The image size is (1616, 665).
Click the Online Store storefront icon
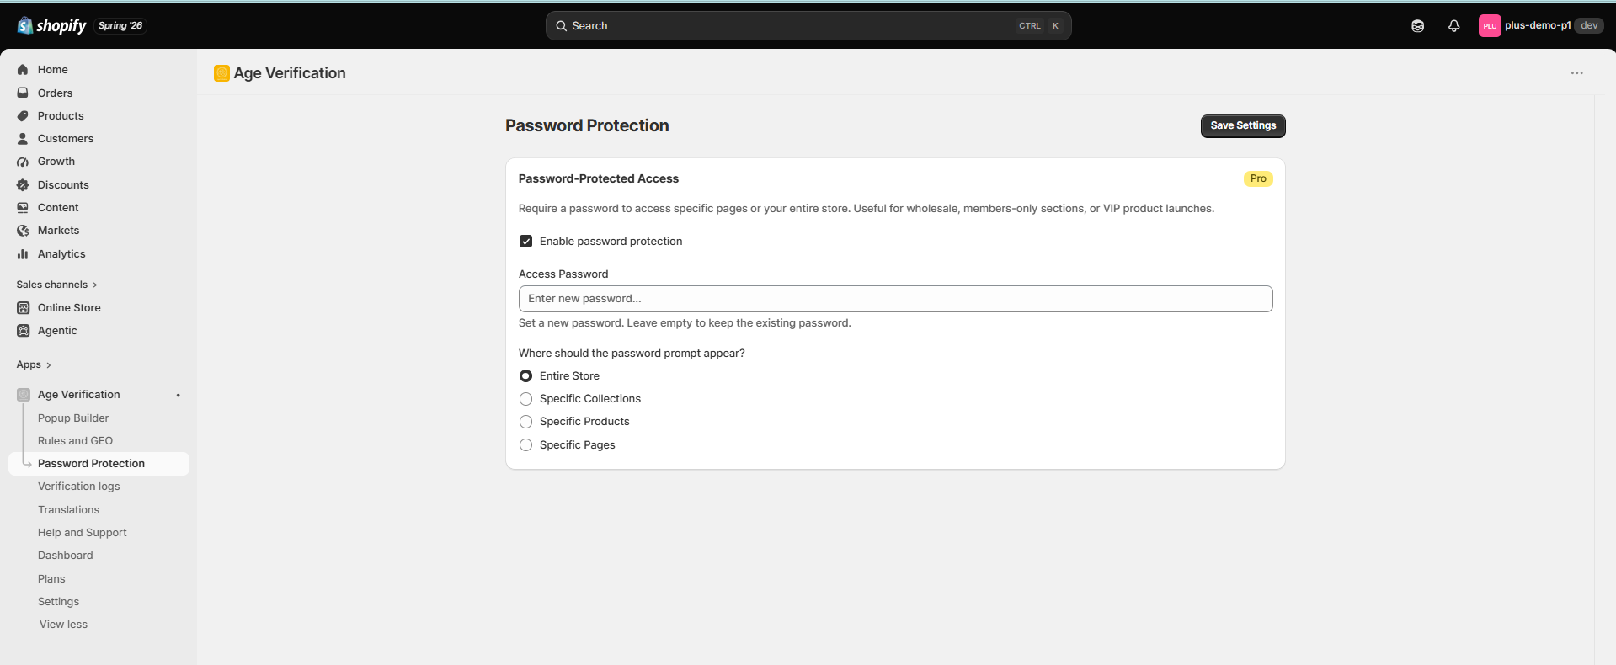point(23,308)
